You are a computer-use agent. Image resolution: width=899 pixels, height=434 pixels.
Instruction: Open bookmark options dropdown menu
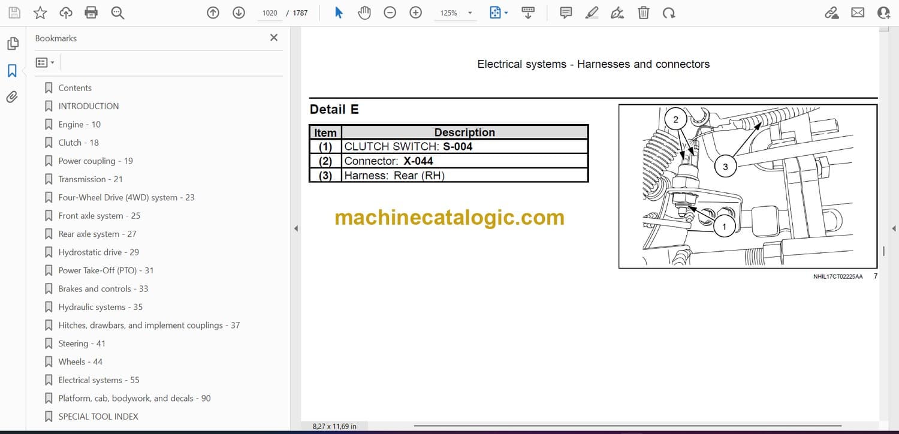click(x=45, y=62)
